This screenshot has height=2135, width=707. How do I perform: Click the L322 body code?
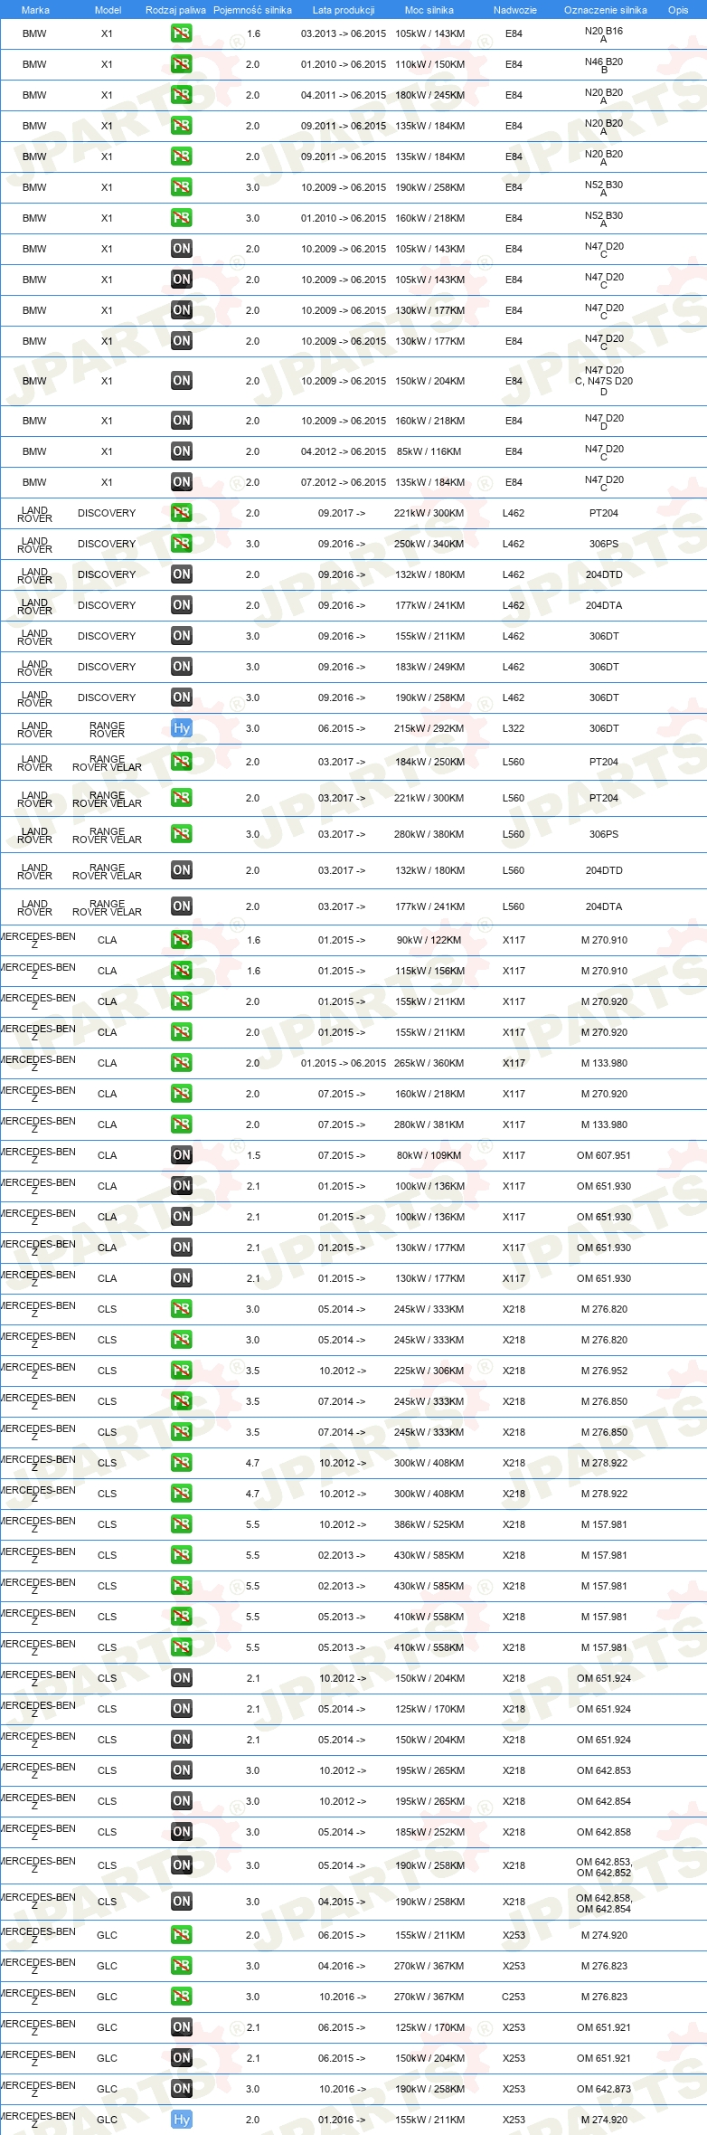coord(514,728)
